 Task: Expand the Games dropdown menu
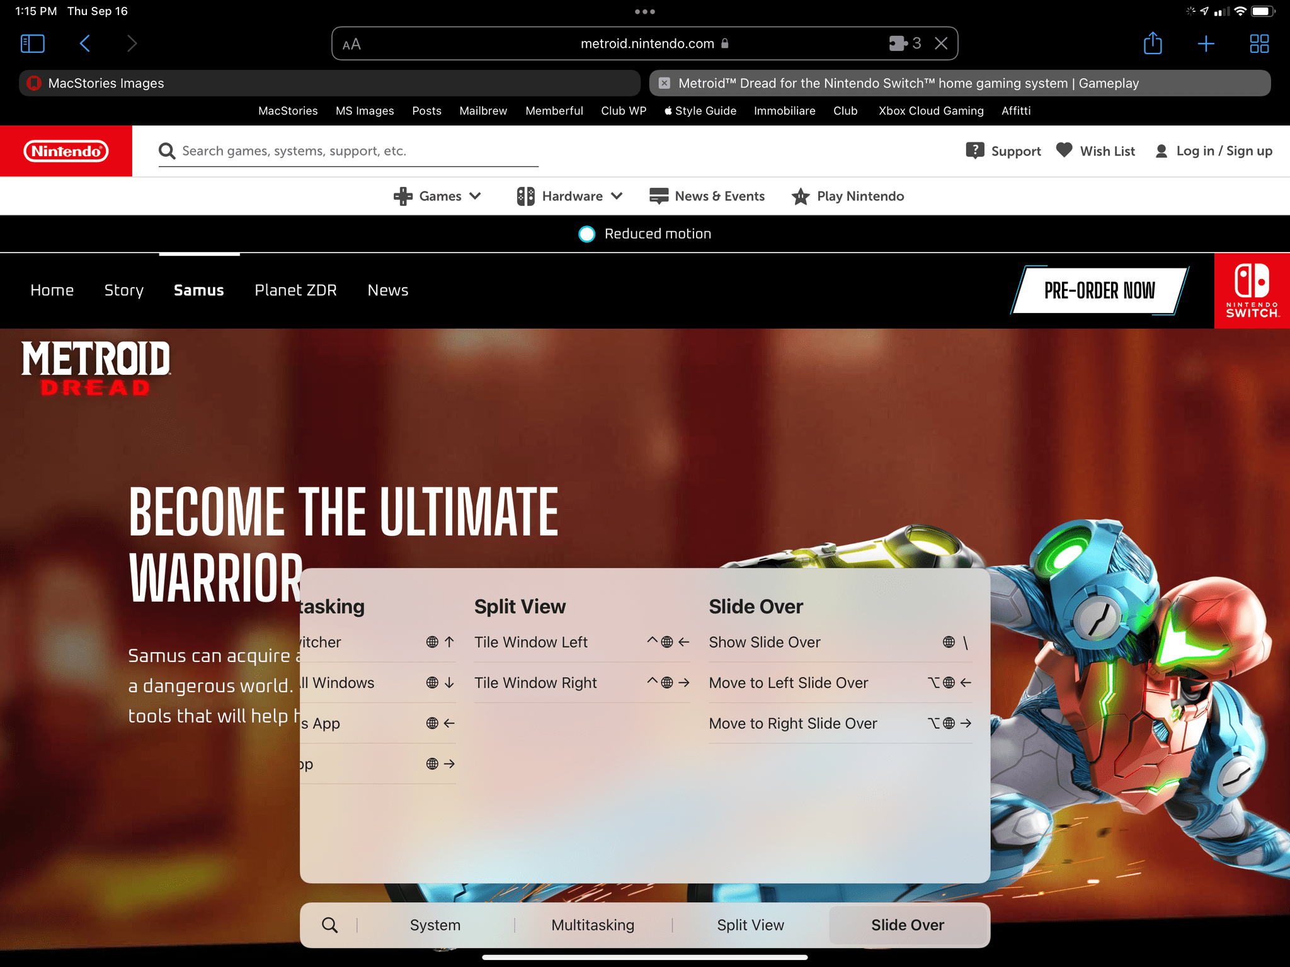[x=438, y=195]
